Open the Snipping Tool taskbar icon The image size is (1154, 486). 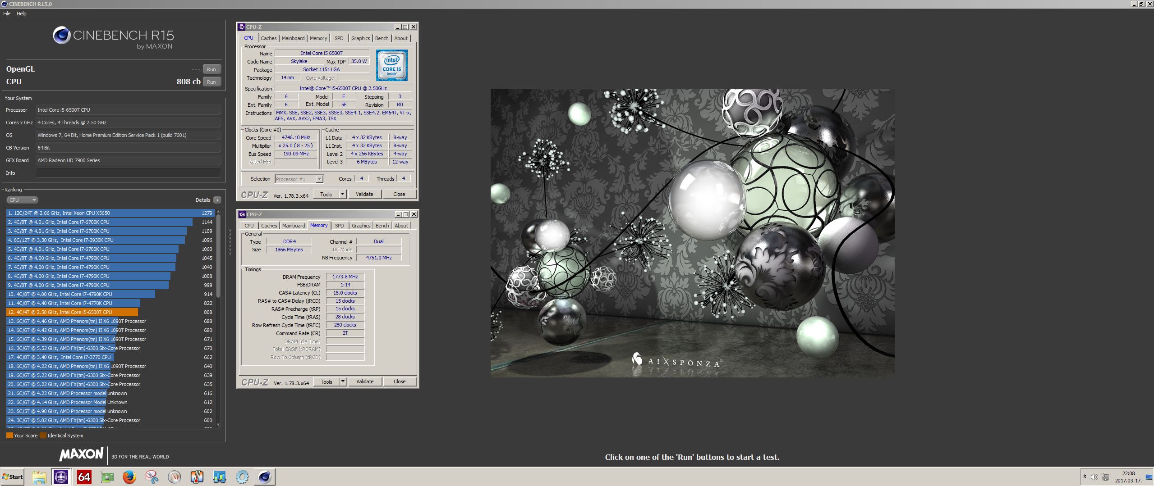tap(152, 477)
